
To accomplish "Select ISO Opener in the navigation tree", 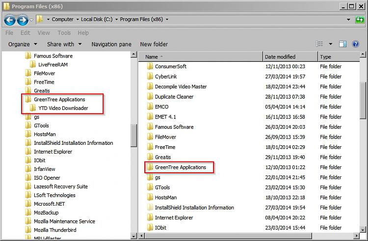I will coord(47,178).
